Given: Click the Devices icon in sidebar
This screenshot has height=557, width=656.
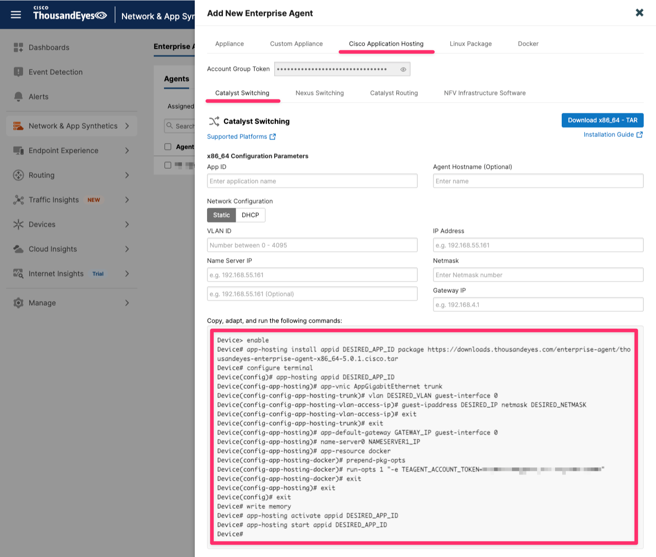Looking at the screenshot, I should tap(18, 224).
